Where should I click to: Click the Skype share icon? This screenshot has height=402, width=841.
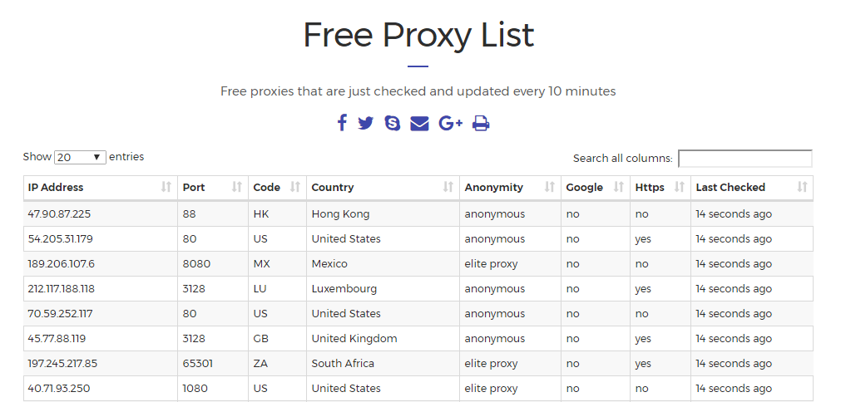point(393,123)
